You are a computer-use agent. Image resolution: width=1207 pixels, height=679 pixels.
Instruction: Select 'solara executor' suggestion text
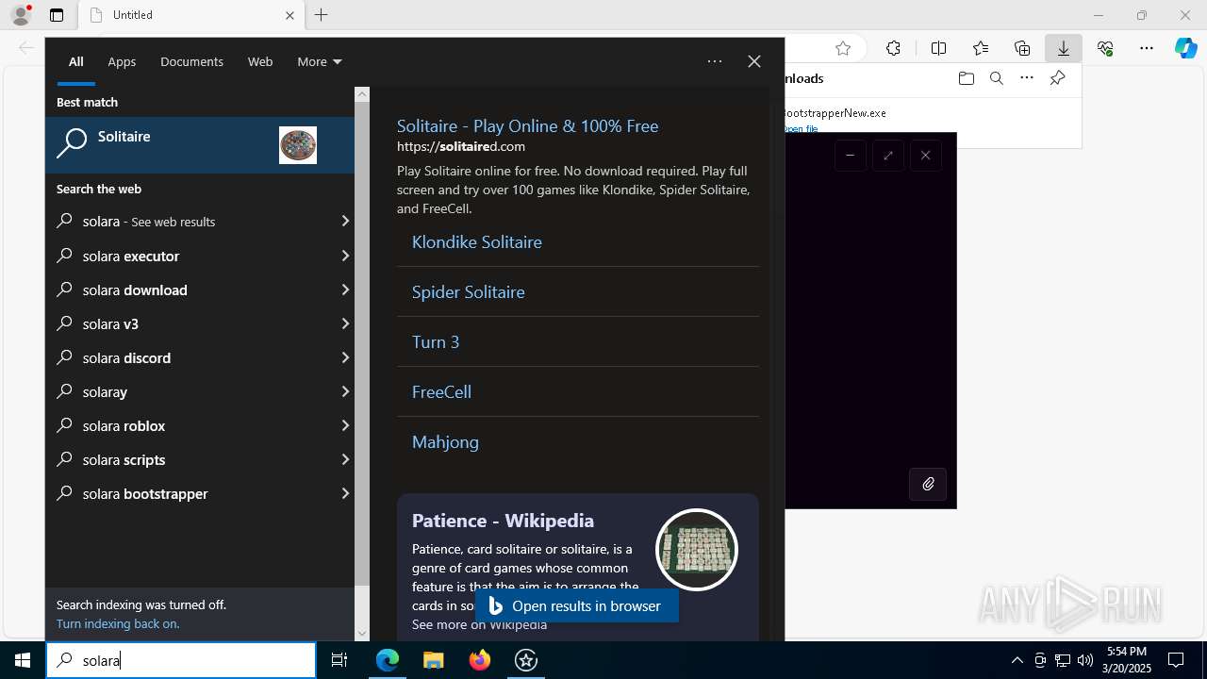tap(131, 256)
